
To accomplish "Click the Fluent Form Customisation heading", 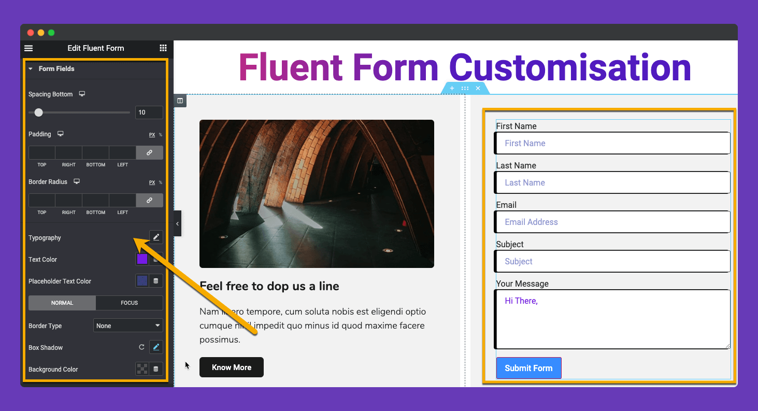I will [465, 67].
